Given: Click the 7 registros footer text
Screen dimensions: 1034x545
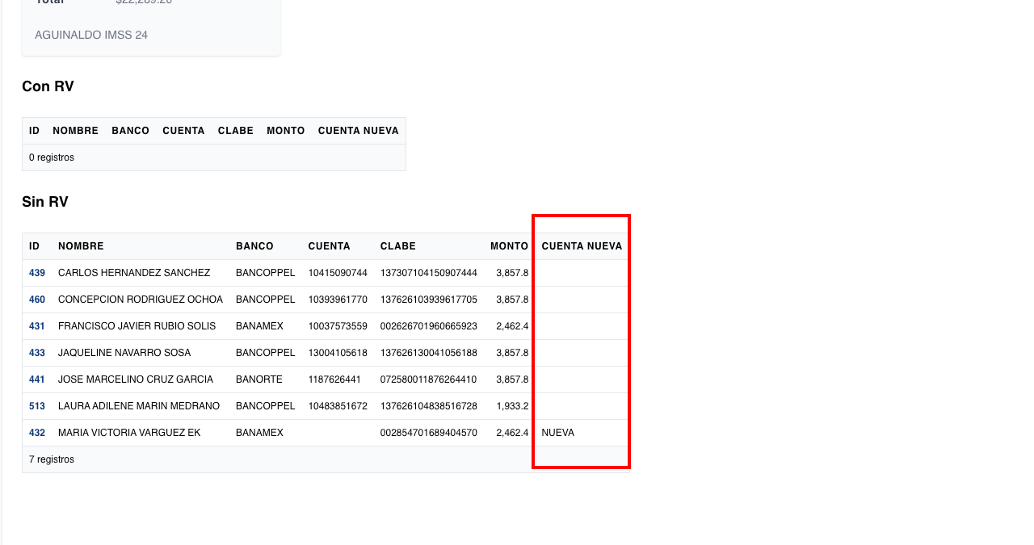Looking at the screenshot, I should tap(52, 459).
